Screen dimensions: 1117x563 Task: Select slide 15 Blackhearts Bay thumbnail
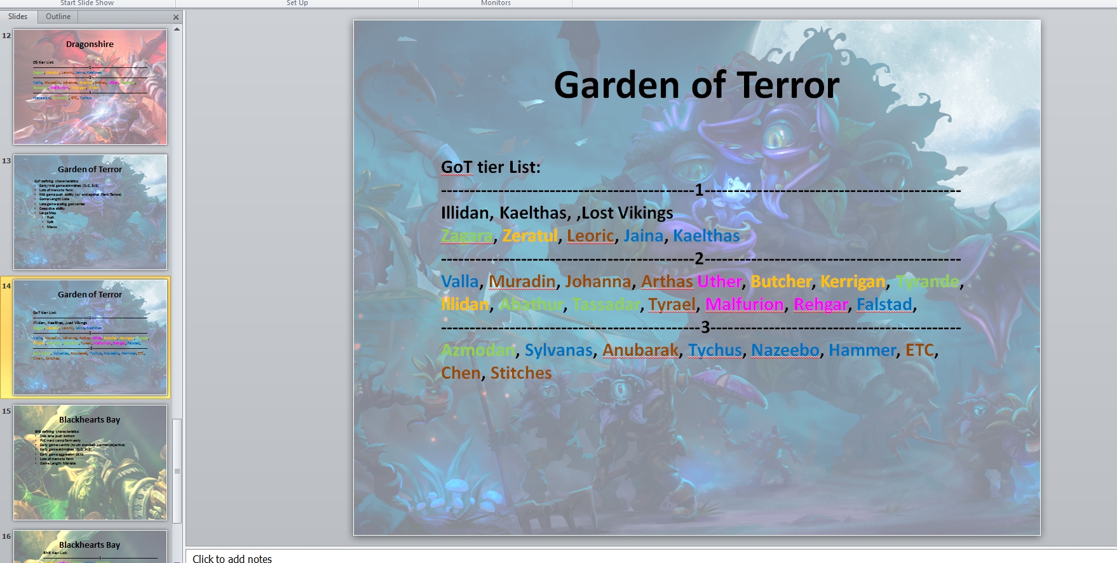(x=90, y=463)
